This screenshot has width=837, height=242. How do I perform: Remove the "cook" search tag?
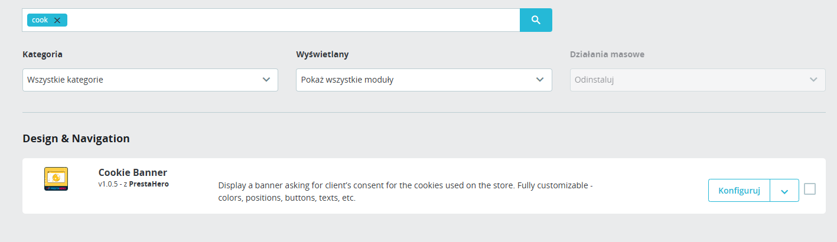point(57,20)
